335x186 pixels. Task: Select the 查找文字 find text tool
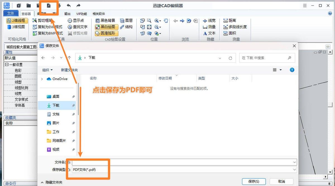[78, 27]
